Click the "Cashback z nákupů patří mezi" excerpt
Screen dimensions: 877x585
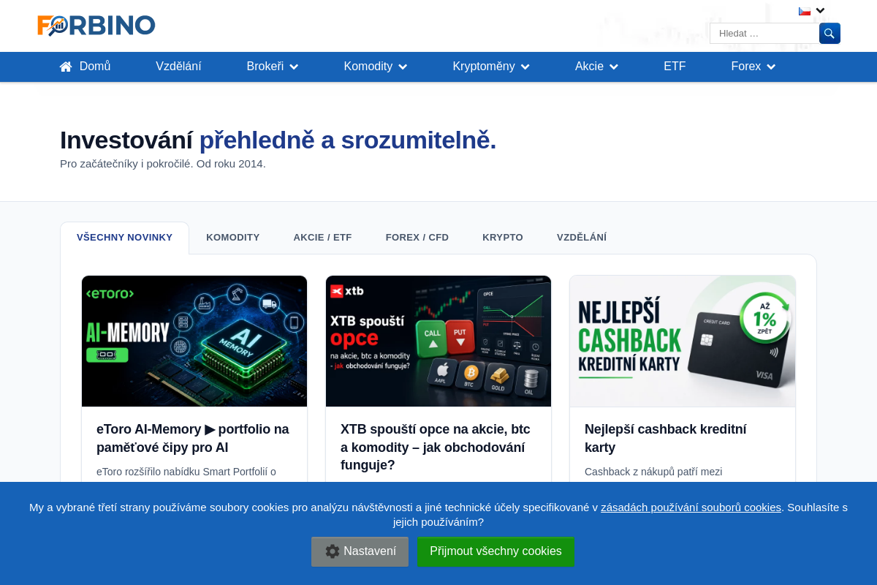653,472
